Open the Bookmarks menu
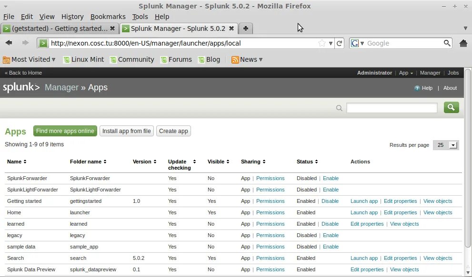472x277 pixels. click(108, 17)
